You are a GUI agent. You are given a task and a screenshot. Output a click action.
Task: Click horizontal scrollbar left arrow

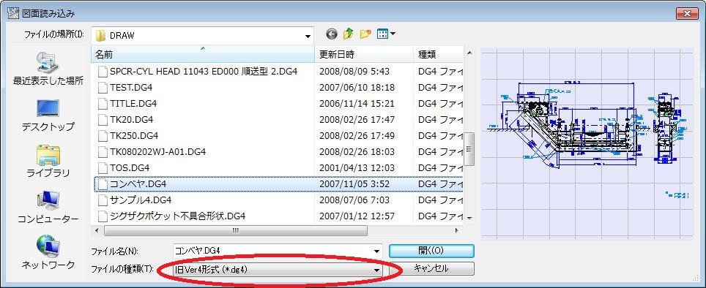click(x=97, y=230)
